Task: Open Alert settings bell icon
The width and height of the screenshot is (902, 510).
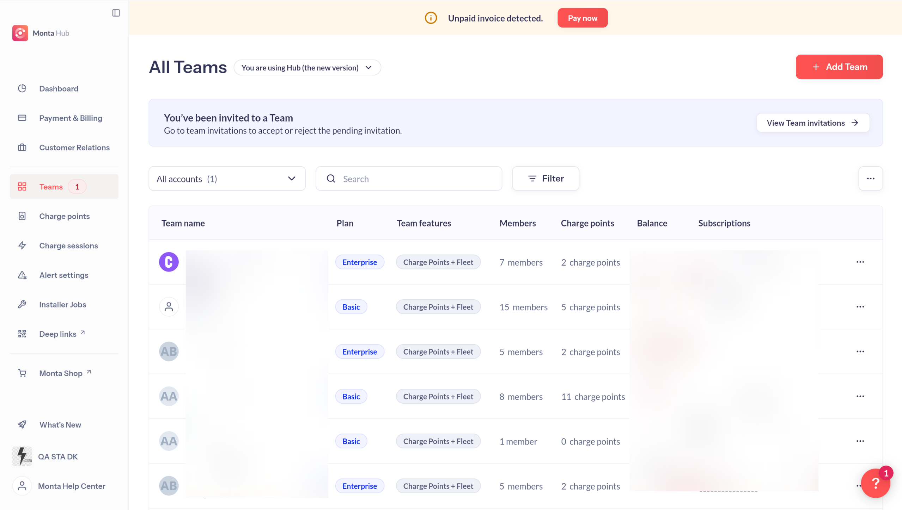Action: [22, 275]
